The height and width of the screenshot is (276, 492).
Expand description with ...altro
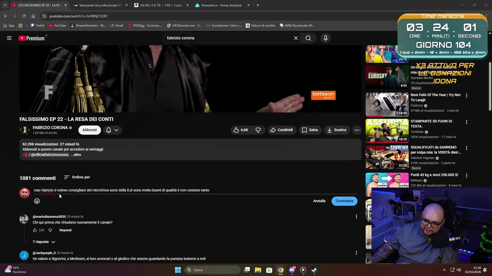tap(76, 154)
